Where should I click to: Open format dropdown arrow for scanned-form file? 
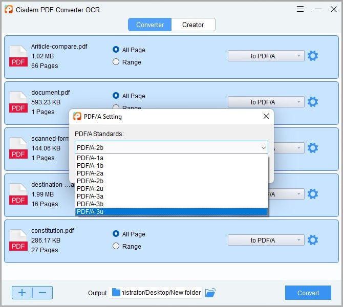point(298,148)
